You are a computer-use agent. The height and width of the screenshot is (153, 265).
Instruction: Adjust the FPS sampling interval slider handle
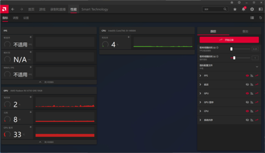(x=231, y=49)
